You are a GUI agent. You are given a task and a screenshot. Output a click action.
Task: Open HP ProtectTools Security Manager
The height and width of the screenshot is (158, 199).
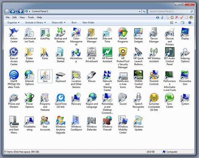tap(123, 58)
